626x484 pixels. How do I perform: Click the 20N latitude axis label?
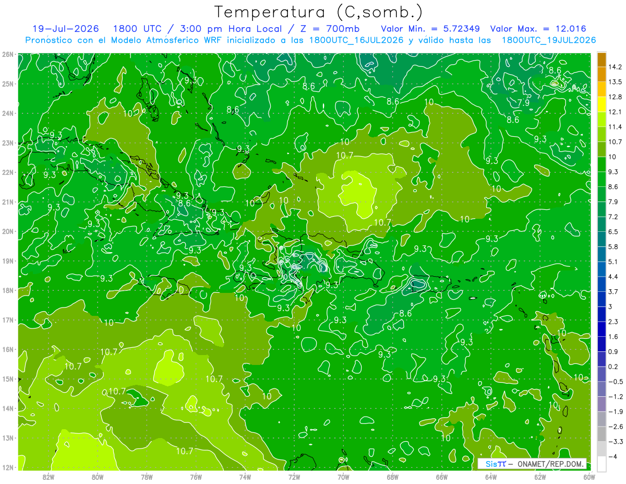pos(8,231)
